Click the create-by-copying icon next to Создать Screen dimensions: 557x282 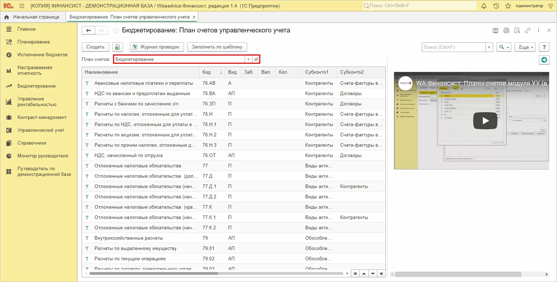point(117,47)
